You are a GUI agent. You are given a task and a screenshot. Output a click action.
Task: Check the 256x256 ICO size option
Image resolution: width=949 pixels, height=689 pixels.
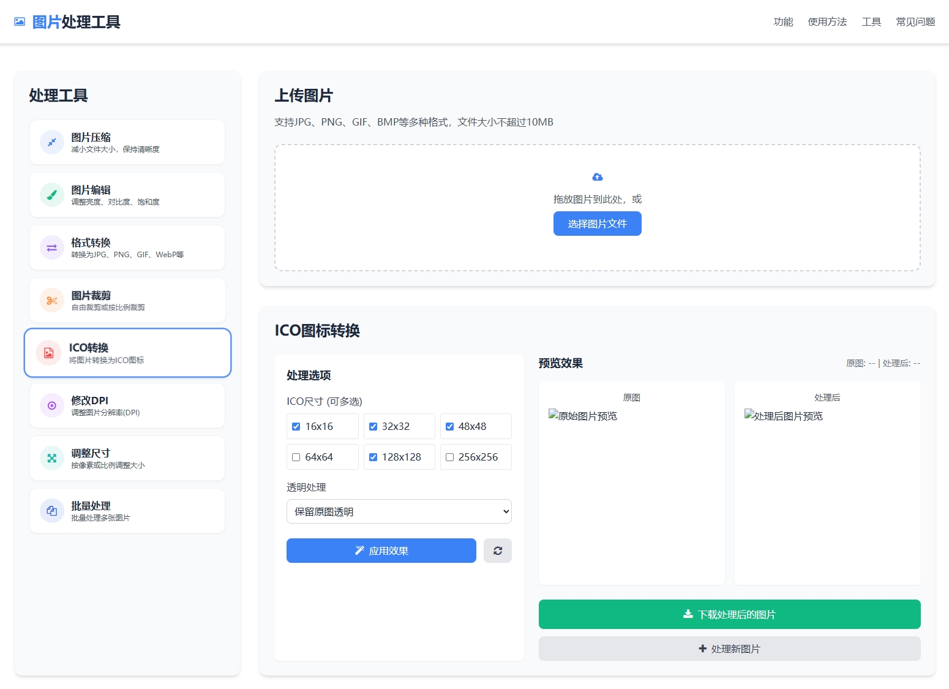click(450, 457)
